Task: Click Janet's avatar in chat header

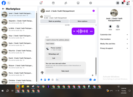Action: (x=43, y=11)
